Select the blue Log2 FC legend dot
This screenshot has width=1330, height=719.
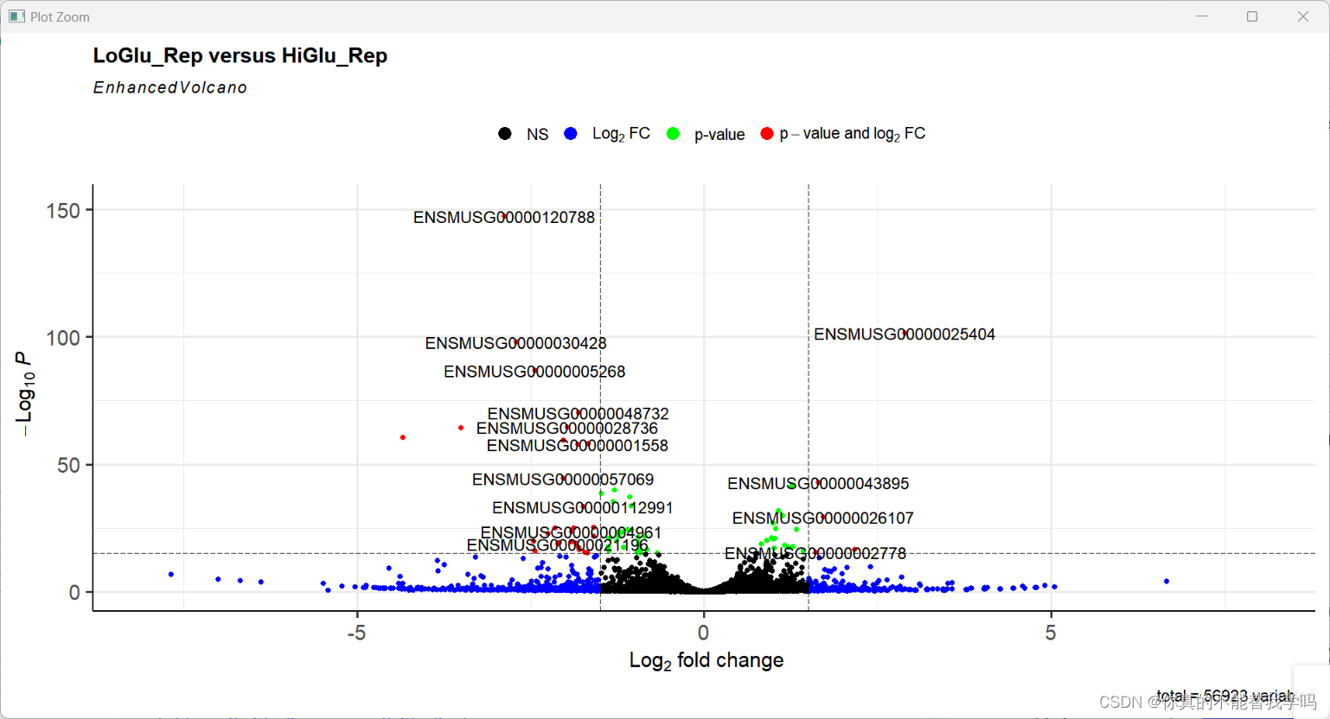point(570,134)
